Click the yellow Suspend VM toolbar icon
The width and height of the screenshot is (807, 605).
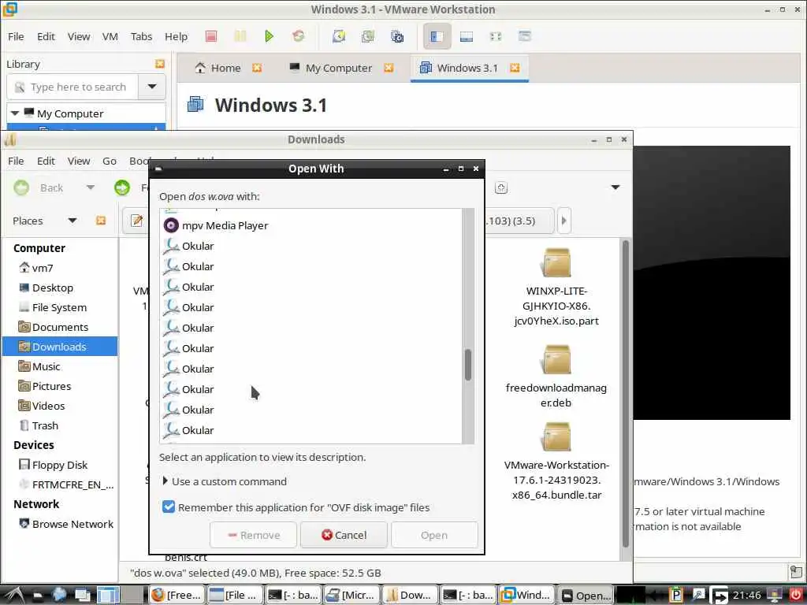[240, 36]
